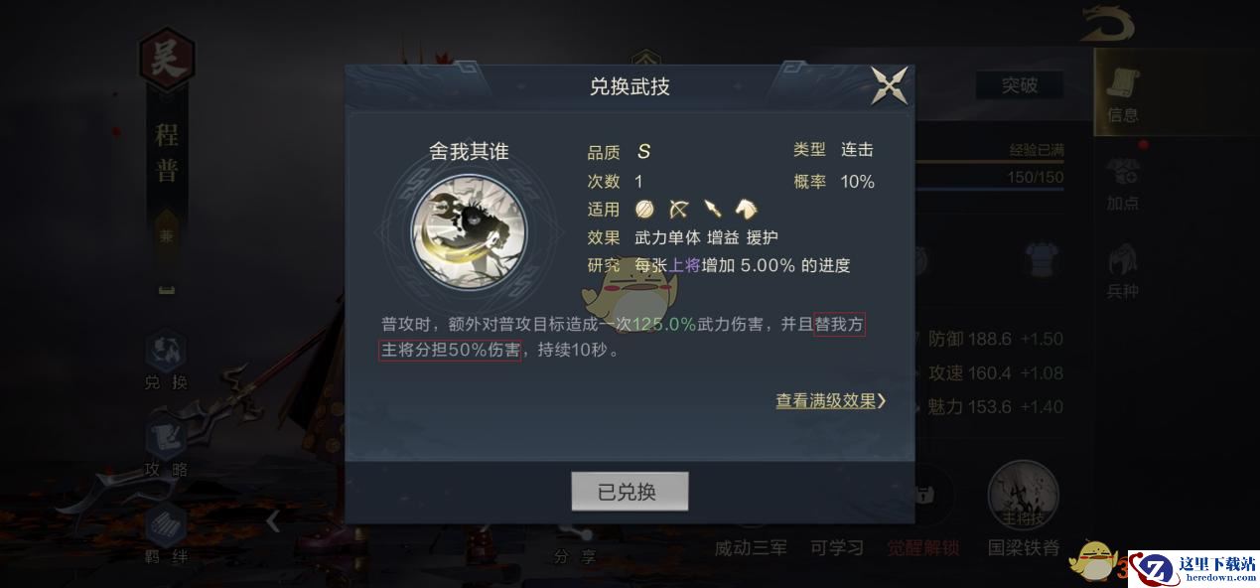Click the cavalry horse unit icon
Screen dimensions: 1260x588
click(746, 209)
